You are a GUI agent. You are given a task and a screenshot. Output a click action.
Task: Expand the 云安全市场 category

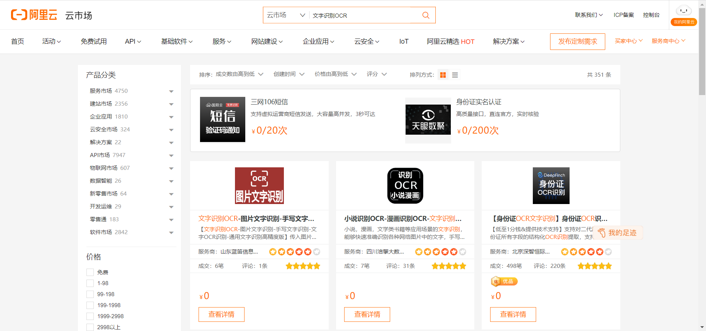(171, 130)
